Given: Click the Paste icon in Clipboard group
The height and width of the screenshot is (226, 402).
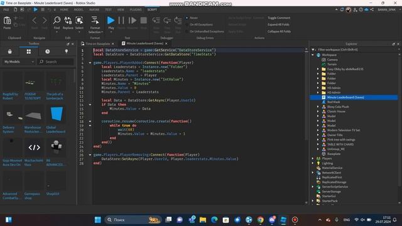Looking at the screenshot, I should 7,21.
